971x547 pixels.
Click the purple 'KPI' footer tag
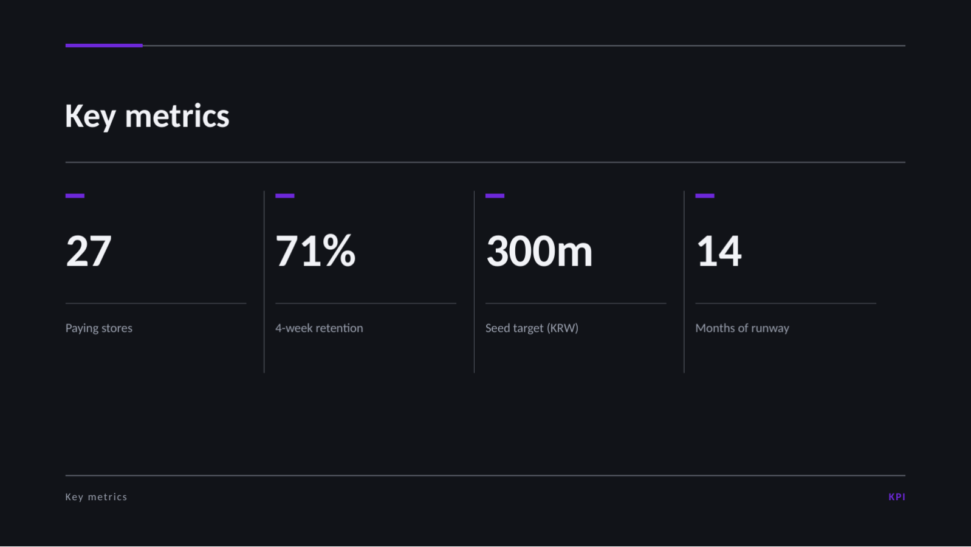click(x=897, y=497)
